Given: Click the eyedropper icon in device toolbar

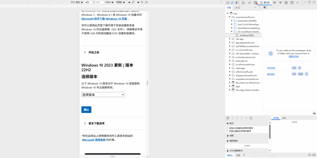Looking at the screenshot, I should (133, 2).
